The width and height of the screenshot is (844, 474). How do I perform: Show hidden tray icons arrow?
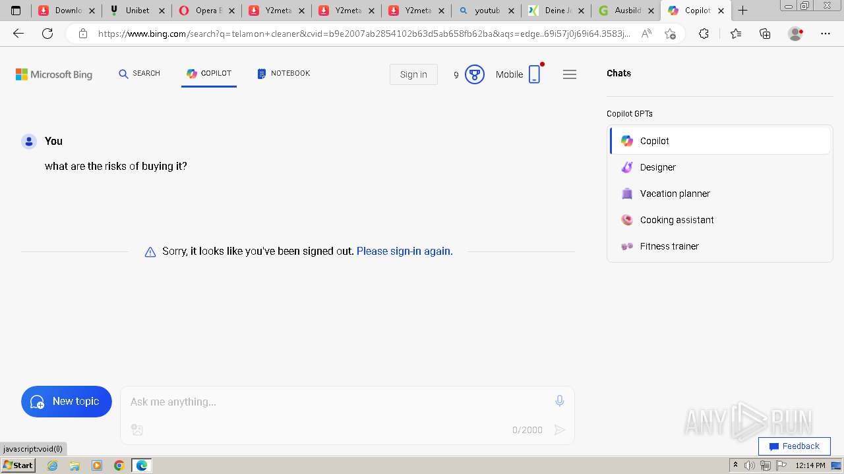point(735,465)
